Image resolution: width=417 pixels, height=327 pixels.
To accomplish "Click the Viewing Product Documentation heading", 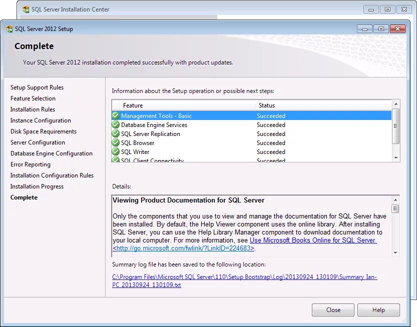I will (x=189, y=200).
